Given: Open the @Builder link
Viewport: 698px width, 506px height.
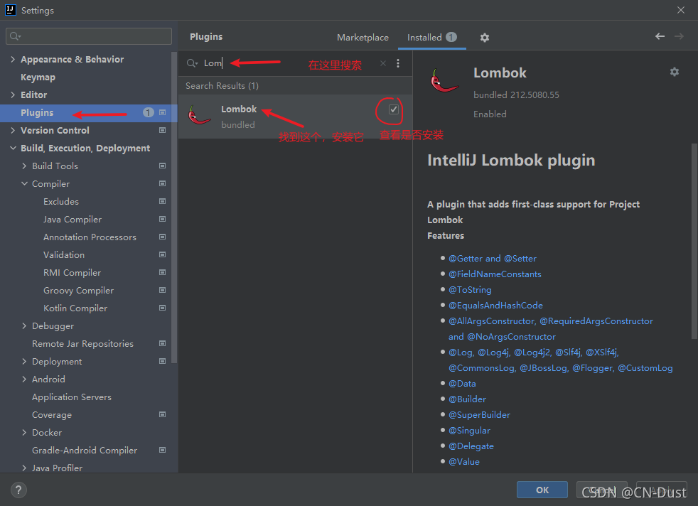Looking at the screenshot, I should pos(467,399).
